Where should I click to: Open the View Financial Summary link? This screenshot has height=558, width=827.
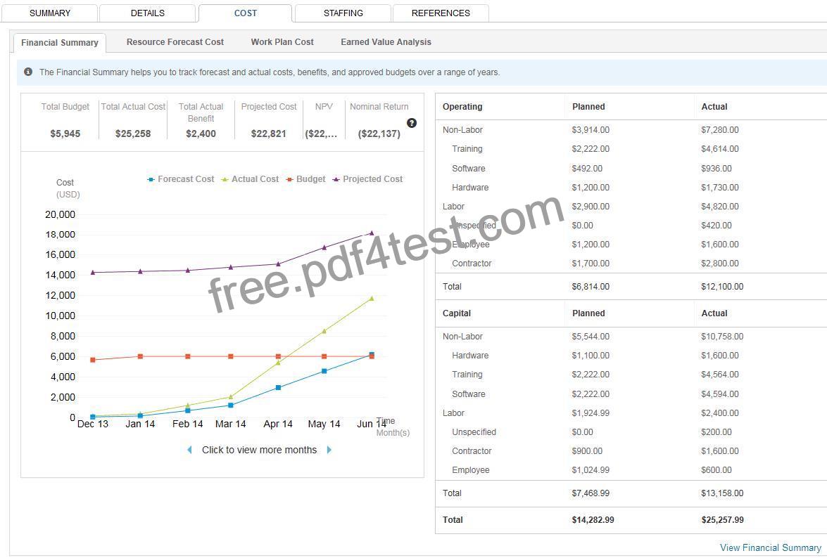[x=771, y=547]
